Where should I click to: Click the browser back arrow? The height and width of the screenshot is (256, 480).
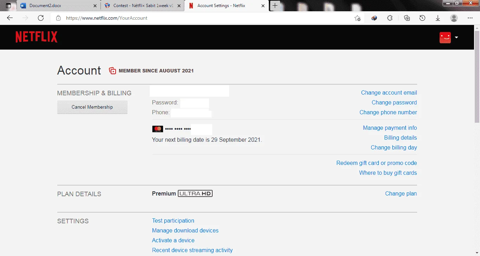[9, 18]
